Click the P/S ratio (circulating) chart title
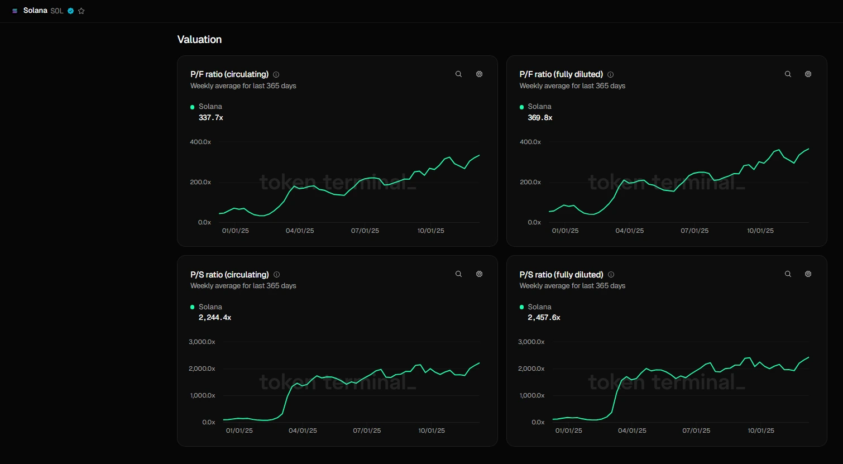The height and width of the screenshot is (464, 843). click(x=229, y=275)
